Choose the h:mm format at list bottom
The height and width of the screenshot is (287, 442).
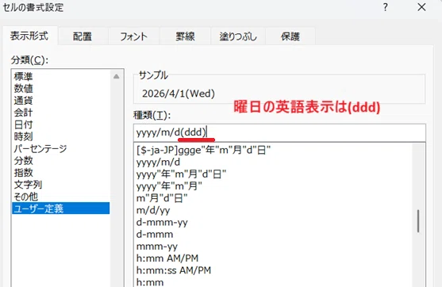[273, 282]
